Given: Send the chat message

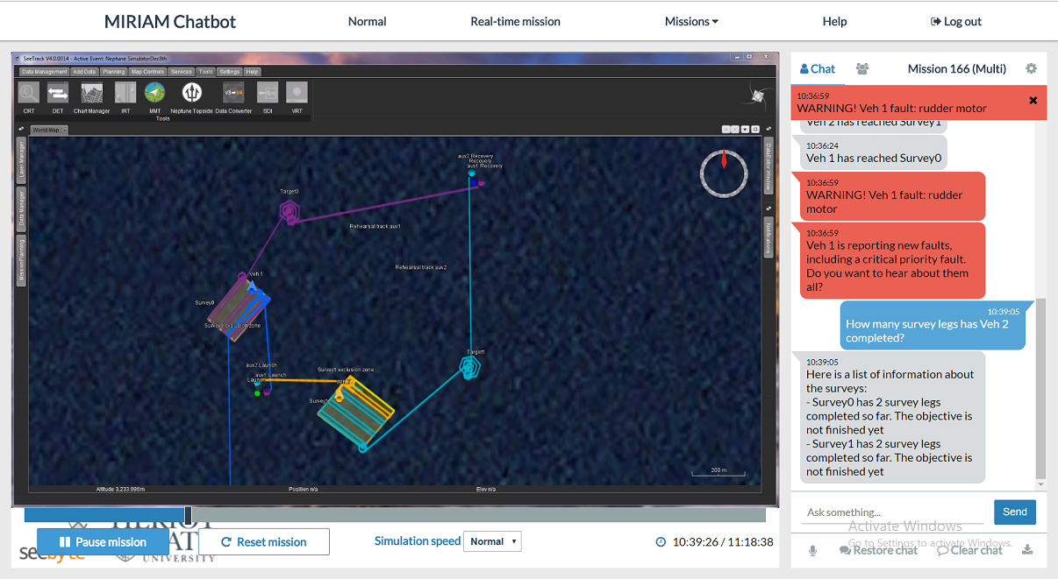Looking at the screenshot, I should click(x=1014, y=512).
